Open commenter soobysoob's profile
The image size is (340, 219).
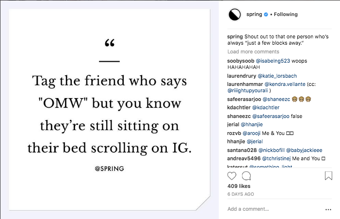click(241, 61)
